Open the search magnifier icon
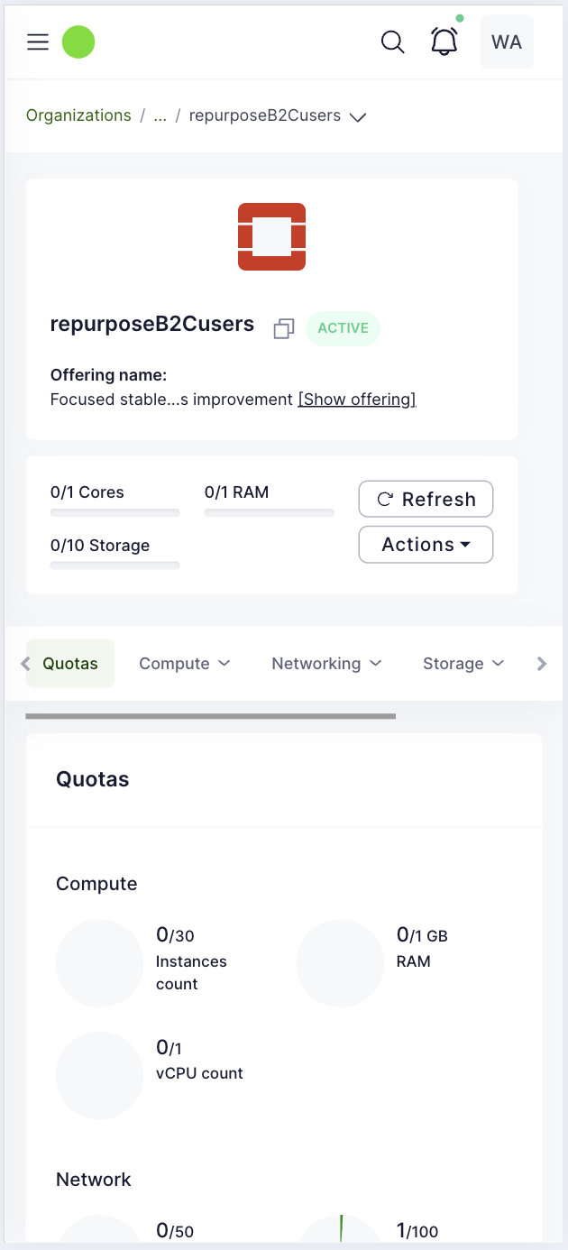 click(392, 42)
